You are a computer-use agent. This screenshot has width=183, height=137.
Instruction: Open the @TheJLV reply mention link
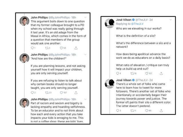(x=137, y=24)
